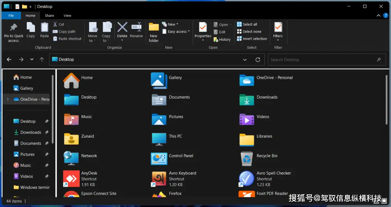
Task: Click Invert selection in ribbon
Action: 252,39
